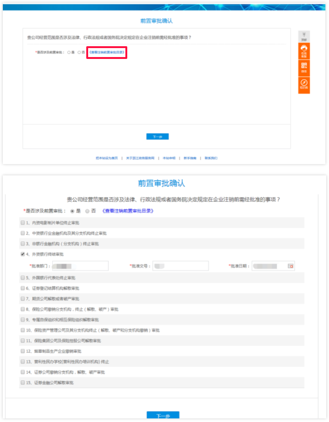The width and height of the screenshot is (329, 422).
Task: Click the large 前置审批确认 heading of lower form
Action: click(161, 183)
